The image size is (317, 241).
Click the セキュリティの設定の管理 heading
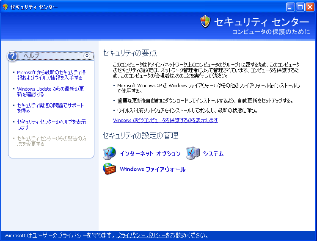tap(141, 136)
